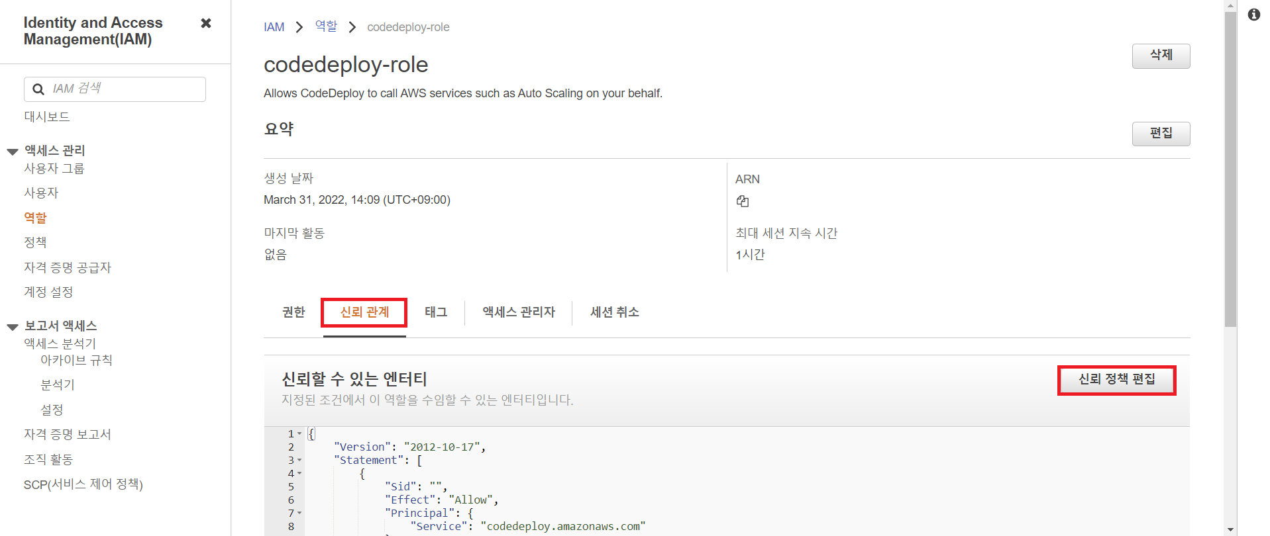This screenshot has width=1270, height=536.
Task: Open 대시보드 in the sidebar
Action: pos(46,116)
